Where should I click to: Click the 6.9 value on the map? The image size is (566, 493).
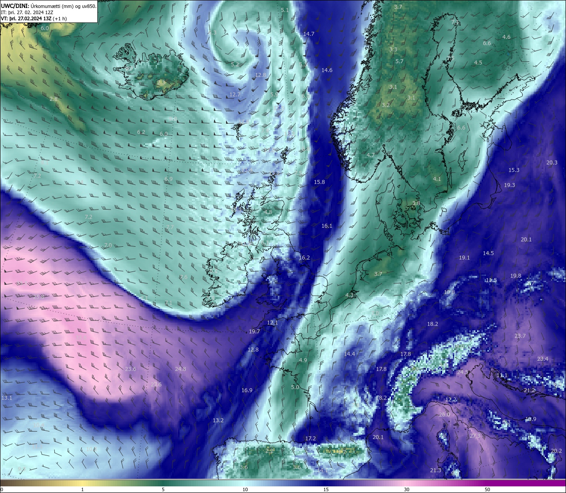pyautogui.click(x=168, y=179)
